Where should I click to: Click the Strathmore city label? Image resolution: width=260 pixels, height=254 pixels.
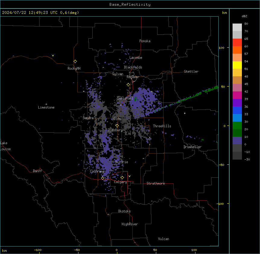pyautogui.click(x=156, y=183)
